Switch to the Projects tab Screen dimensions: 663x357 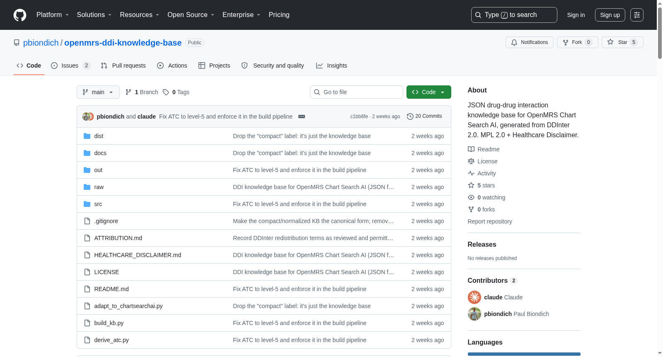point(214,66)
